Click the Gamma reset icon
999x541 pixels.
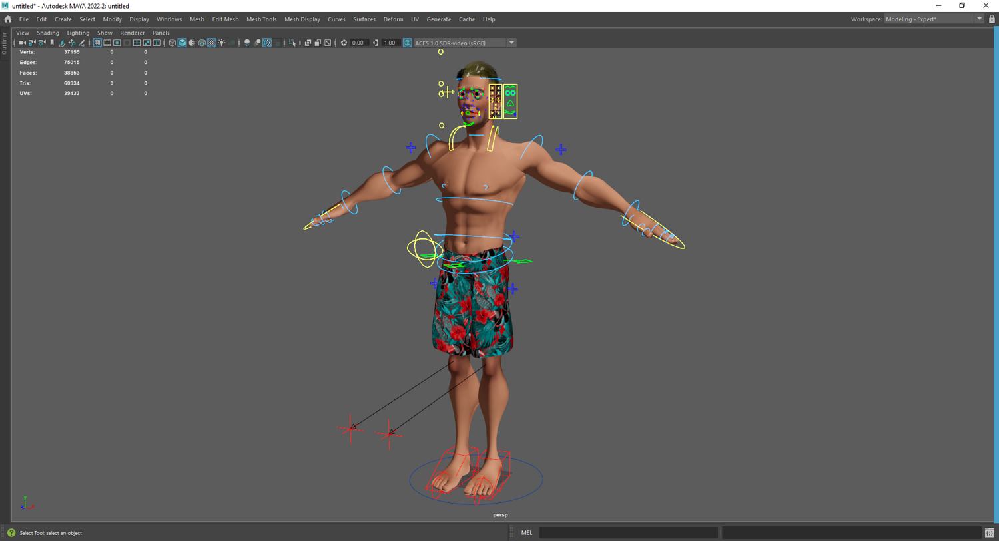376,43
